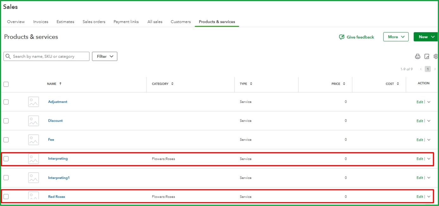Open the table settings gear icon
The height and width of the screenshot is (206, 439).
(x=436, y=56)
